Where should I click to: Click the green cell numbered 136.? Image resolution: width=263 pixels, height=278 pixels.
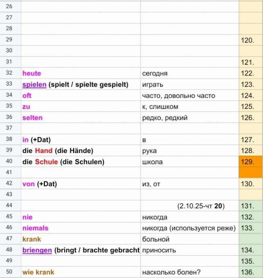250,272
